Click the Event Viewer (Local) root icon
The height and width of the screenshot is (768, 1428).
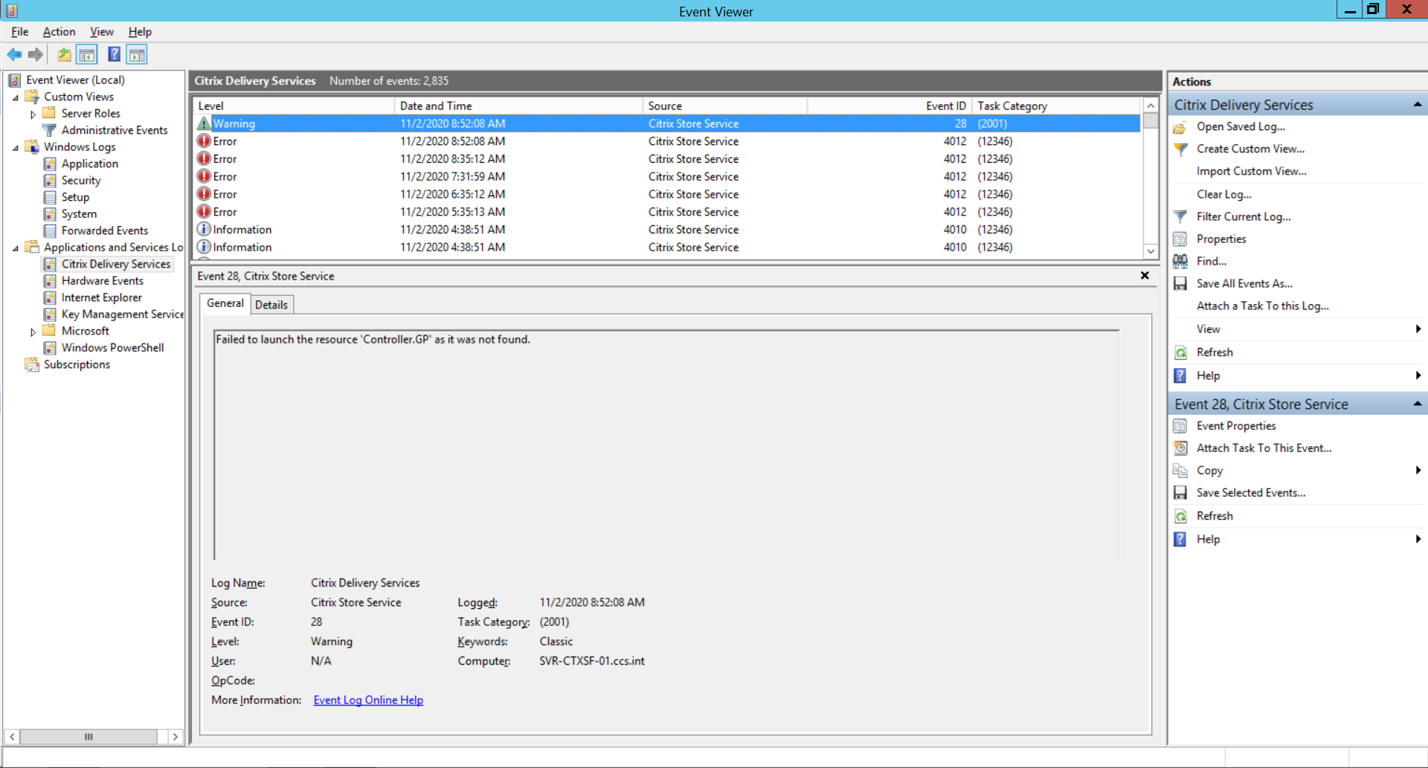pyautogui.click(x=14, y=80)
